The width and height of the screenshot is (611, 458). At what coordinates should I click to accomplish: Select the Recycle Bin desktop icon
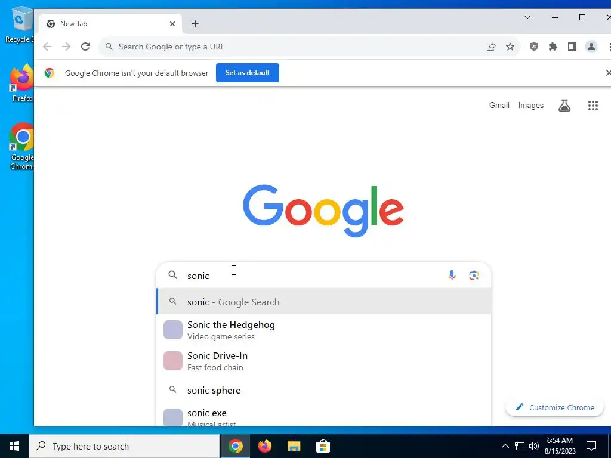[x=20, y=25]
